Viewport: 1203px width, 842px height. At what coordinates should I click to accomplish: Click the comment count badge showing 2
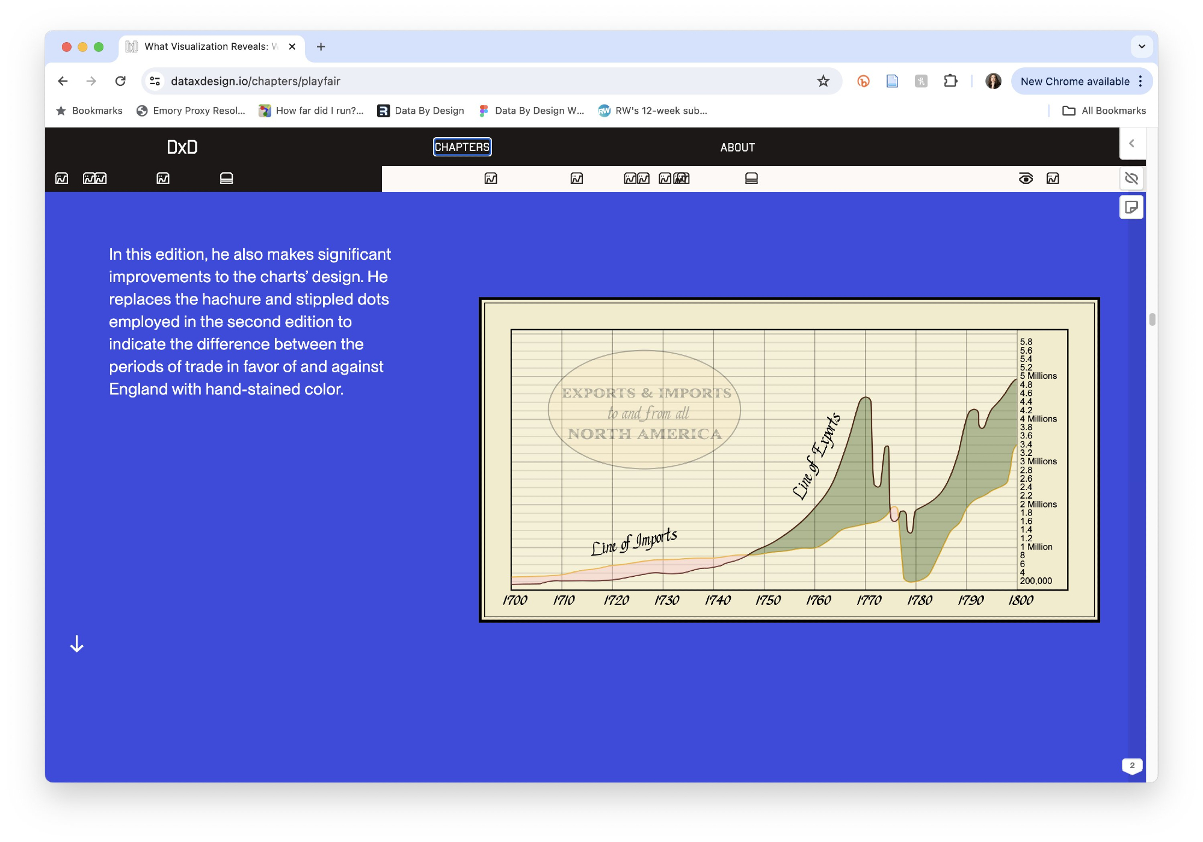pos(1131,765)
